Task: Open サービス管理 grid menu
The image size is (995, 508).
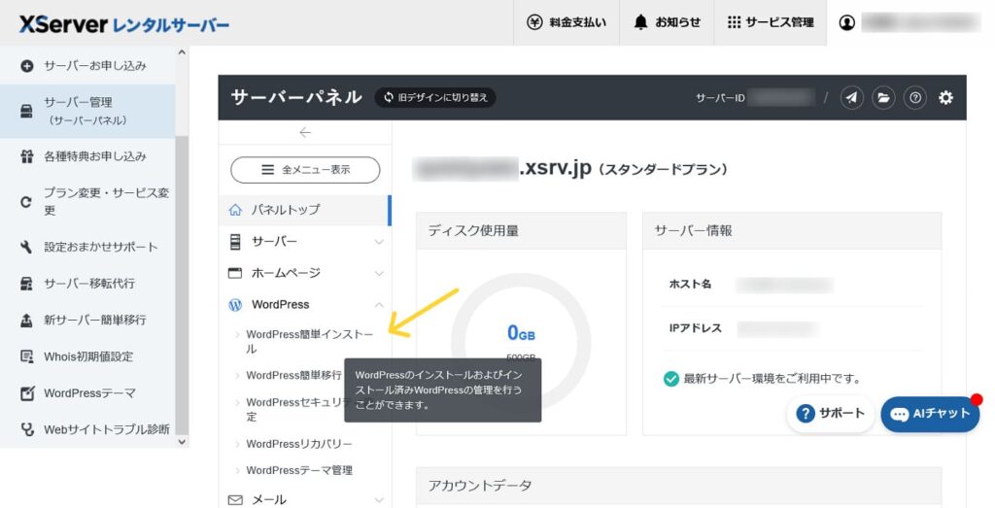Action: click(x=771, y=22)
